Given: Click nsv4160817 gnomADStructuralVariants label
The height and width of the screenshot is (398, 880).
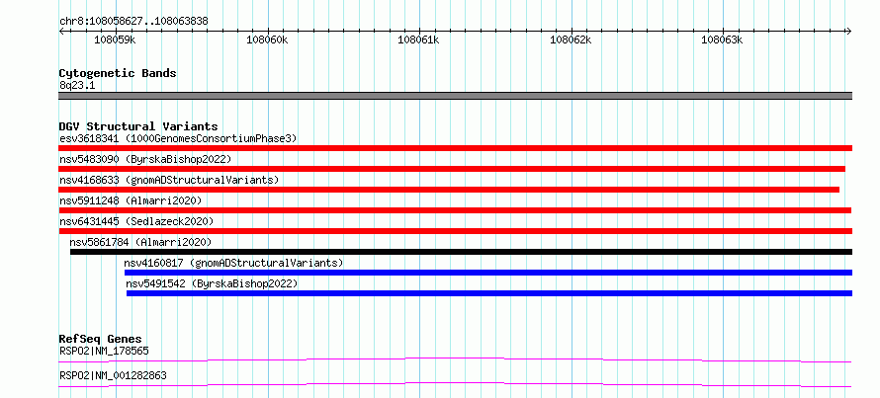Looking at the screenshot, I should click(x=233, y=263).
